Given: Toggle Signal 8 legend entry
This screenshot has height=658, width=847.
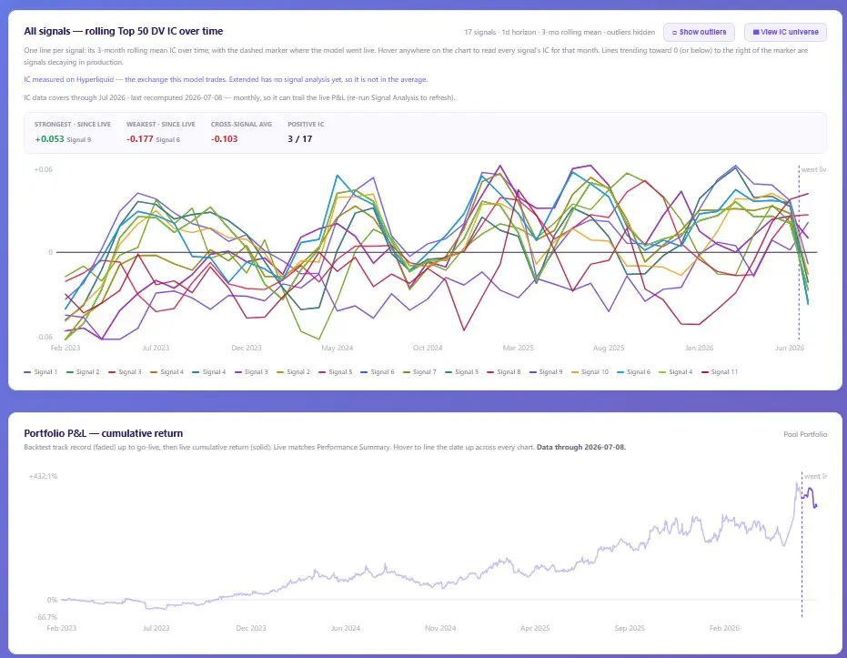Looking at the screenshot, I should coord(504,371).
